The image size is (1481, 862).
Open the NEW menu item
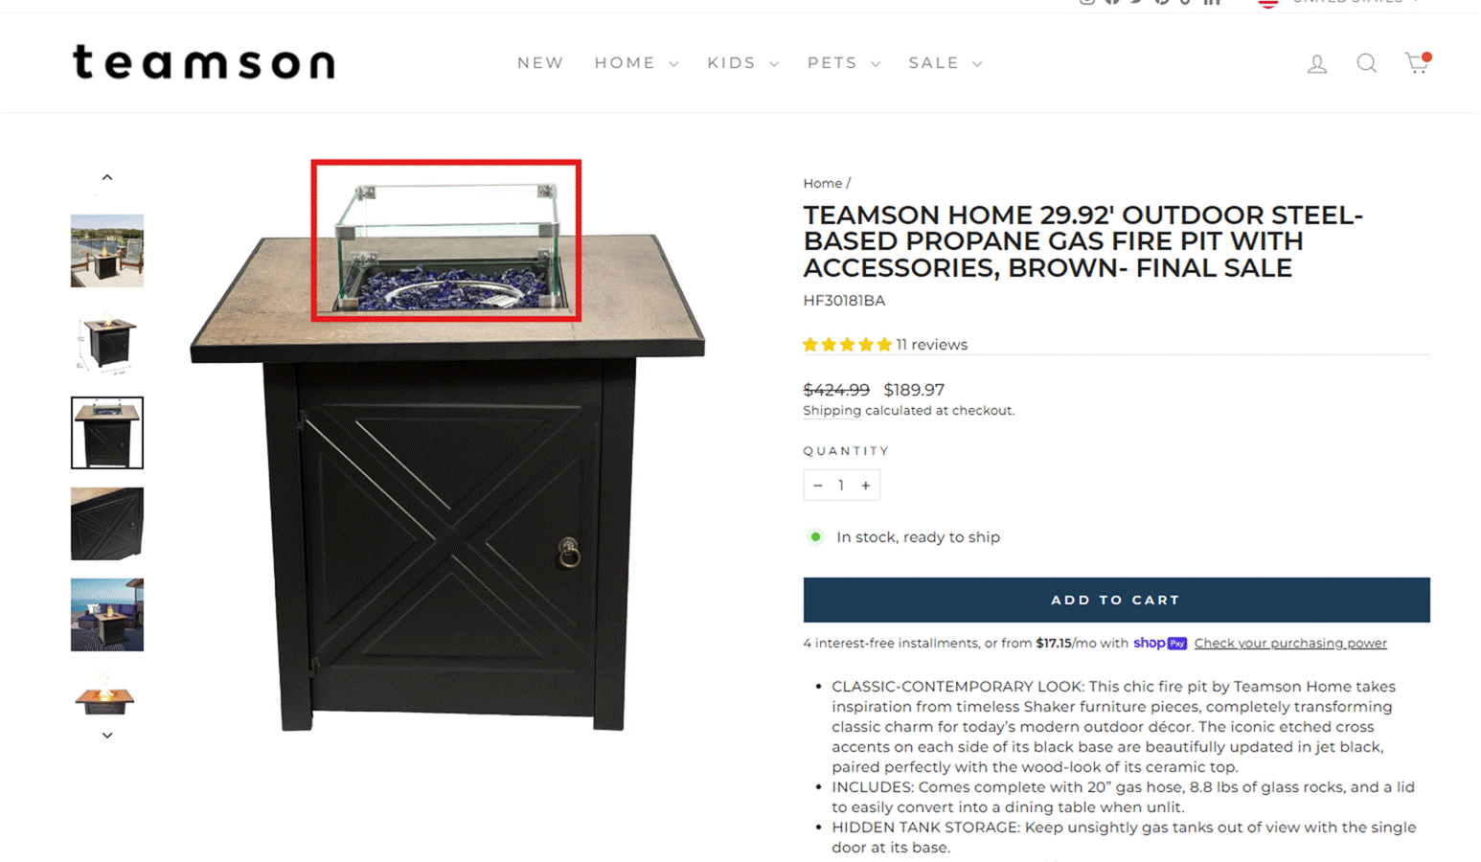pos(540,63)
